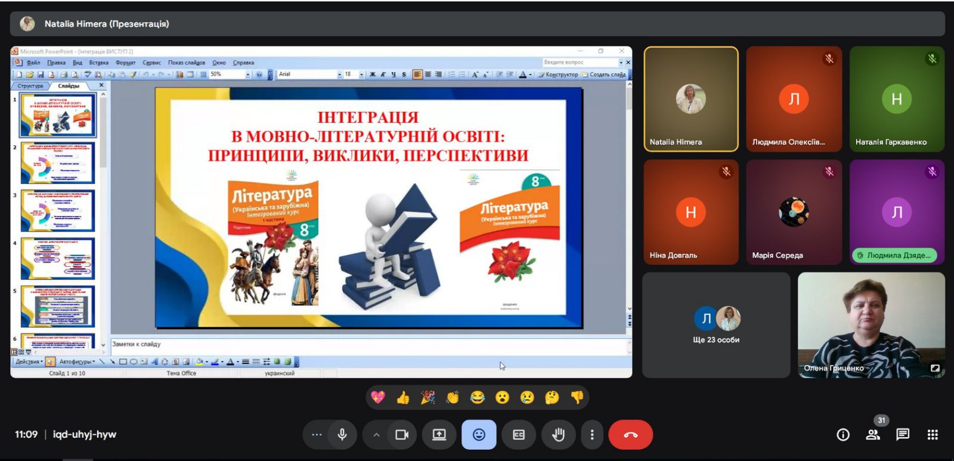Open the three-dot more options menu

591,435
